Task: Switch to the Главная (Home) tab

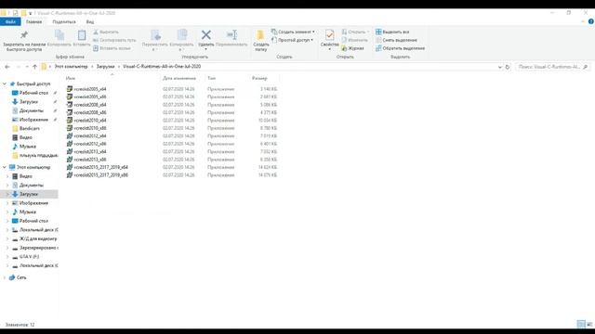Action: 33,22
